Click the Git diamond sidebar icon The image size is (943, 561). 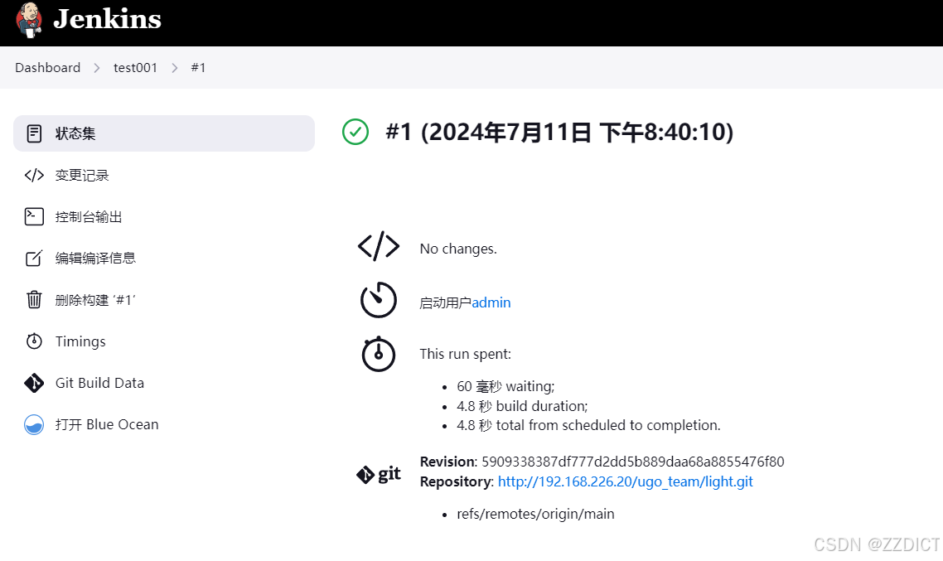point(34,382)
